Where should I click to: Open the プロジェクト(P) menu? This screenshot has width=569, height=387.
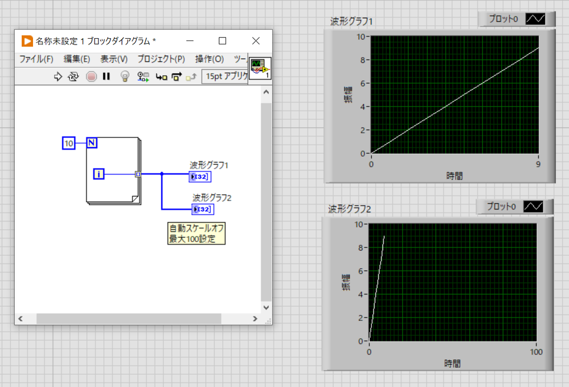click(x=161, y=59)
